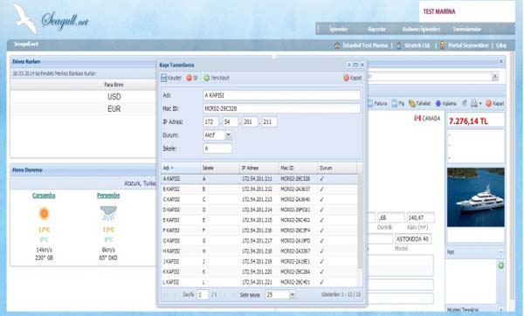
Task: Click Çarşamba sunny weather icon
Action: click(45, 213)
